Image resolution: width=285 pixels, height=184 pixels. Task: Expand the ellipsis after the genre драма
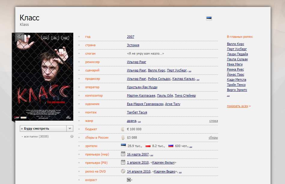(x=139, y=121)
